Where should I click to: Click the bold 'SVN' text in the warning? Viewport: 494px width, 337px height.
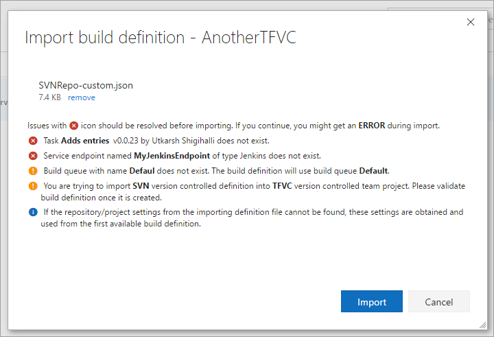[x=142, y=186]
